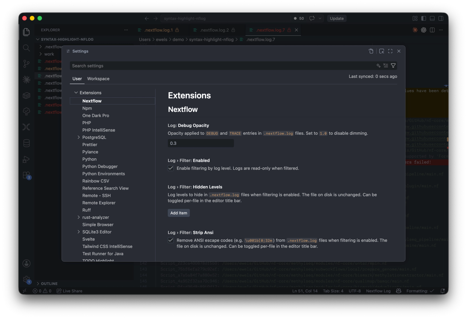Click the AI search sparkle icon in settings

tap(378, 66)
